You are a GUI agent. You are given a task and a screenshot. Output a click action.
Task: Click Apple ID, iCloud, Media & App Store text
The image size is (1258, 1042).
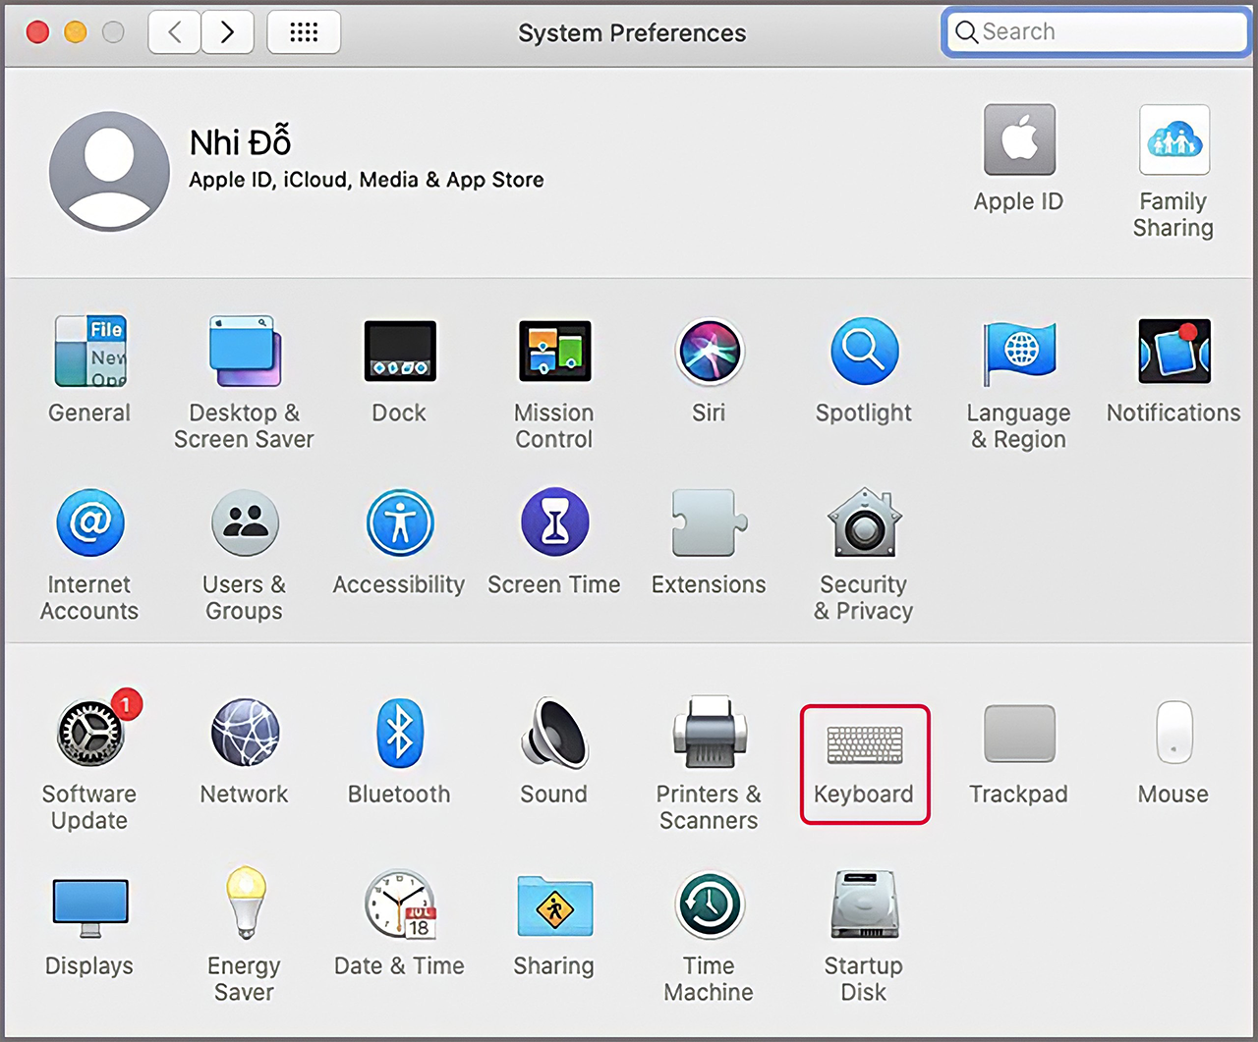366,180
